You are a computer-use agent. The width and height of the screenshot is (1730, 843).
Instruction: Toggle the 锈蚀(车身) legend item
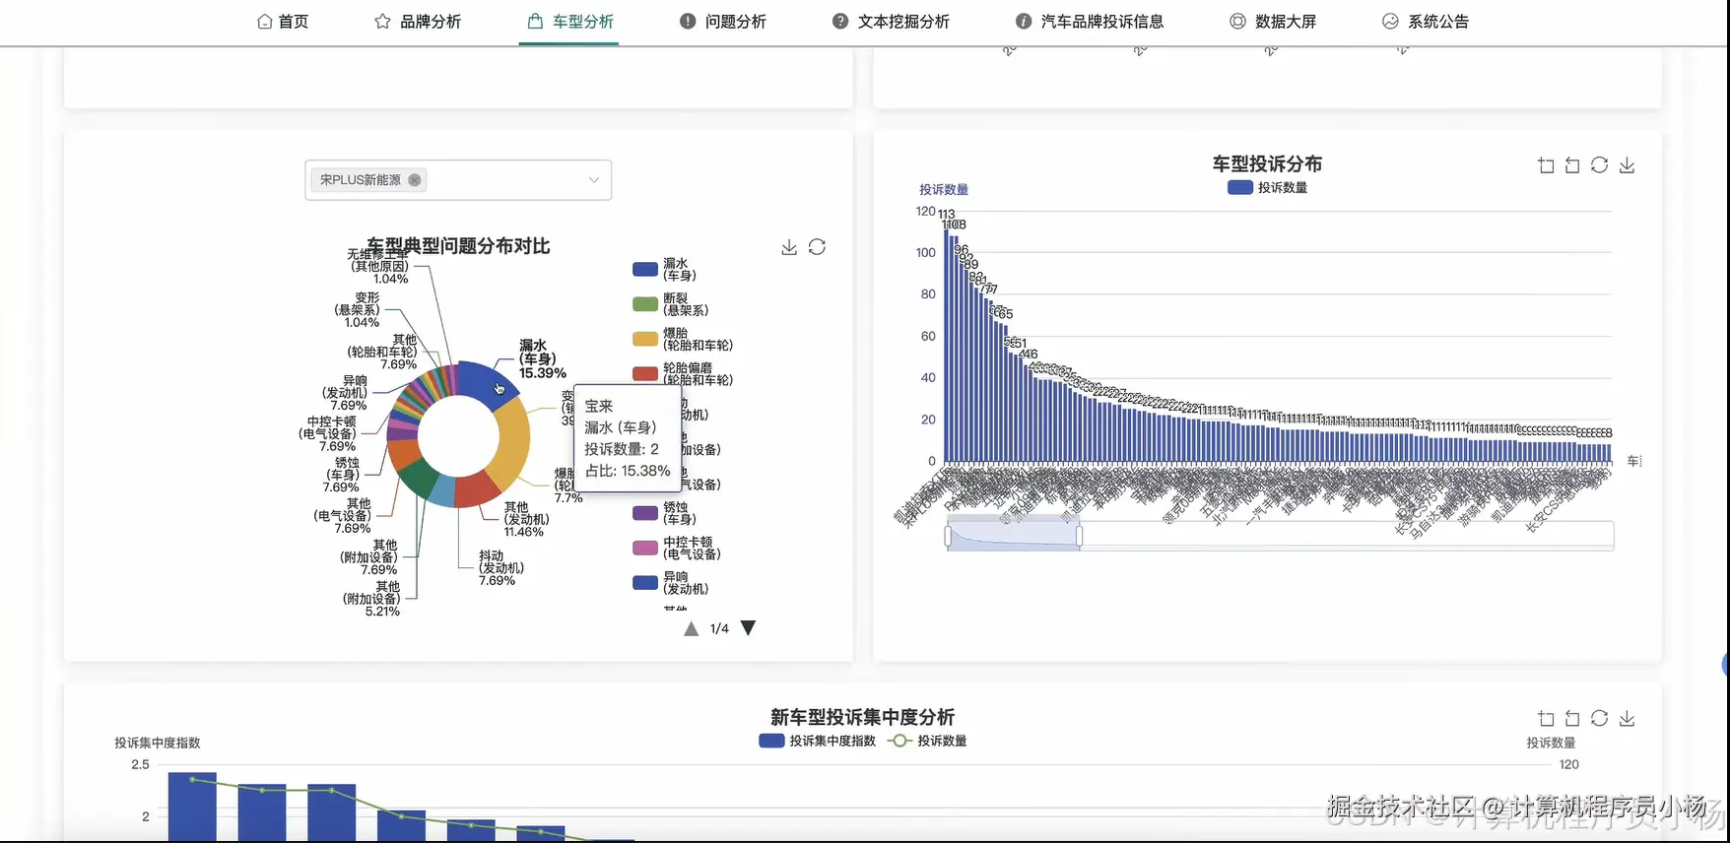665,513
